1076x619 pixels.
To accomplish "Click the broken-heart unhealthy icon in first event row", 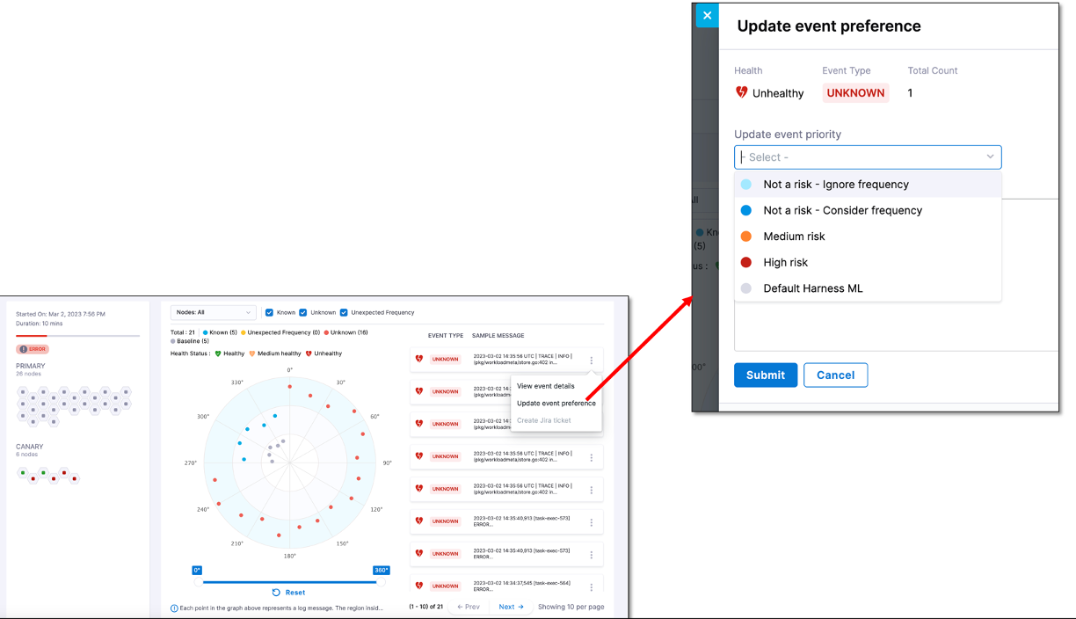I will click(419, 359).
